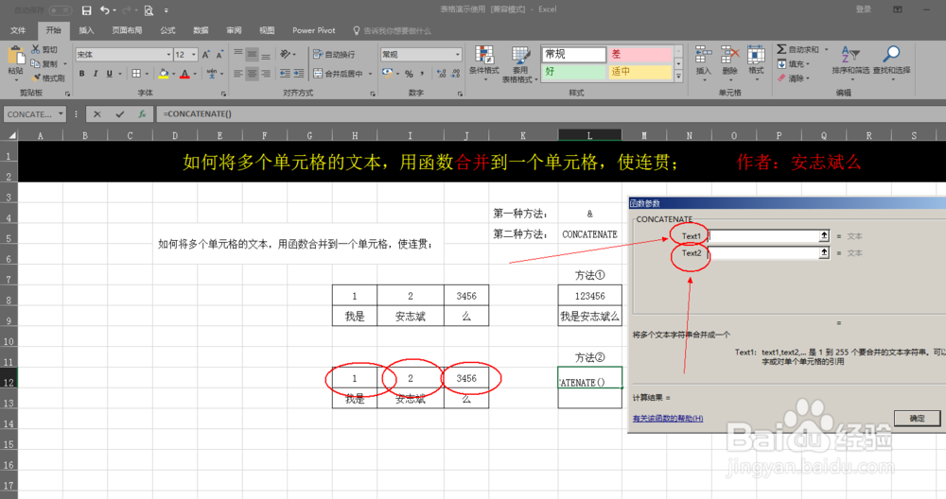The image size is (946, 499).
Task: Click the Save icon in quick access toolbar
Action: pos(86,10)
